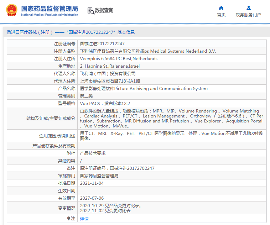Image resolution: width=270 pixels, height=225 pixels.
Task: Click the 型号规格 row label
Action: (67, 104)
